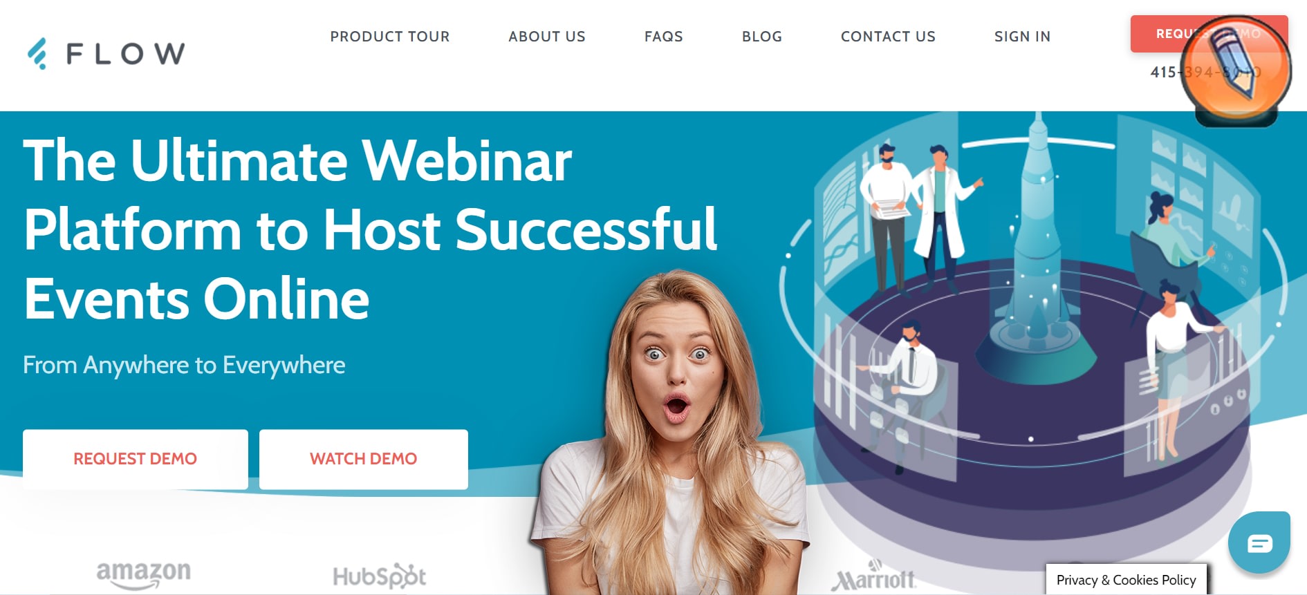This screenshot has width=1307, height=595.
Task: Click the Flow logo in the header
Action: [106, 53]
